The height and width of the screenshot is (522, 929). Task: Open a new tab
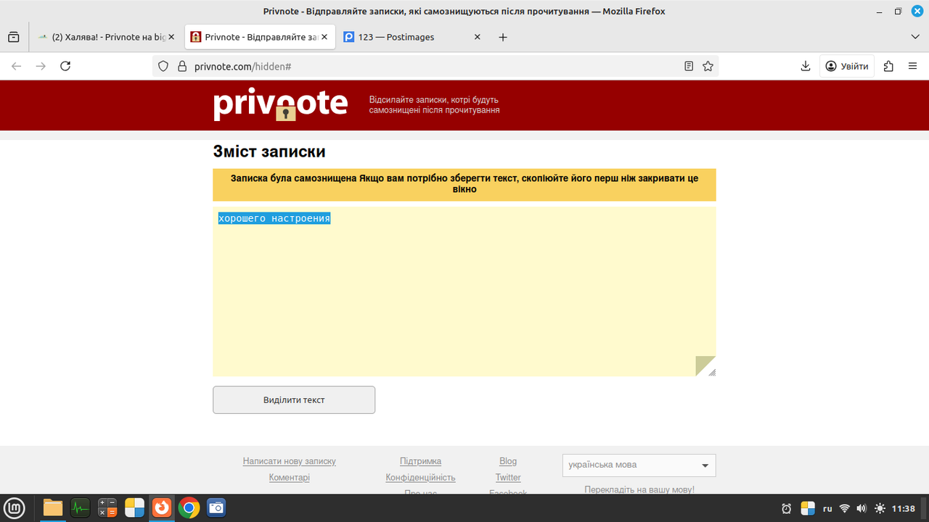pos(503,37)
